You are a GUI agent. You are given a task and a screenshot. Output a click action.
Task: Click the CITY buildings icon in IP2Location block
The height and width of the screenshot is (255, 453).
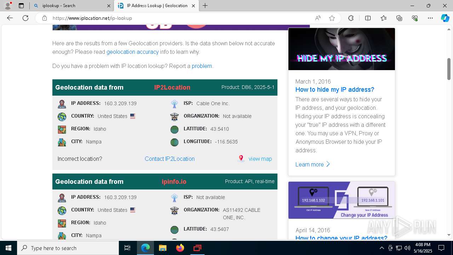pyautogui.click(x=62, y=142)
